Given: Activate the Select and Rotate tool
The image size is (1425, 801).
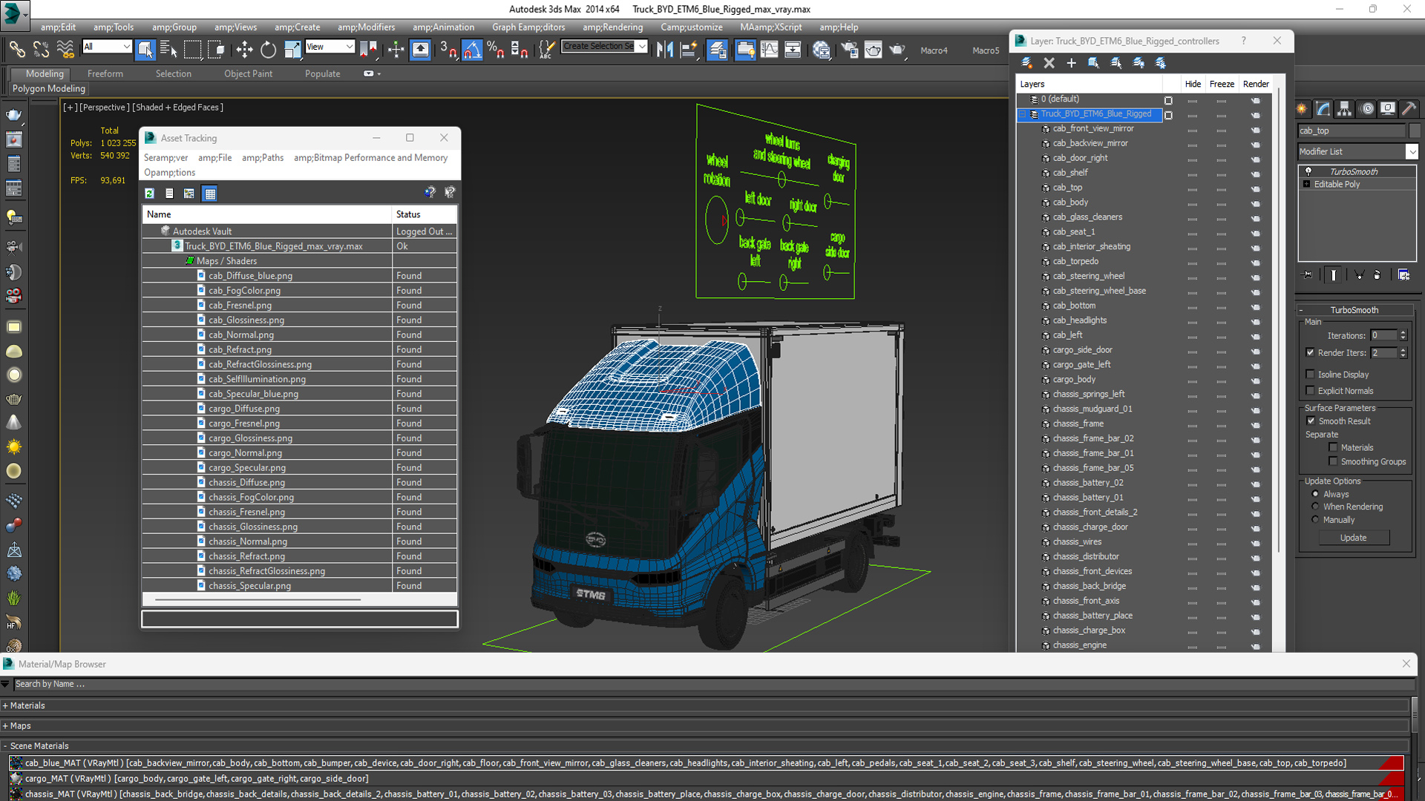Looking at the screenshot, I should [268, 49].
